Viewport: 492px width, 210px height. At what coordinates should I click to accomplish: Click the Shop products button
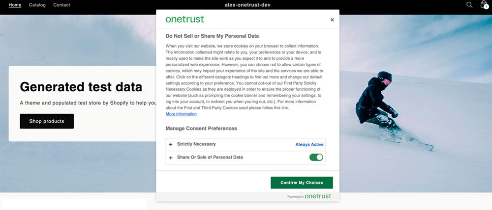(47, 121)
